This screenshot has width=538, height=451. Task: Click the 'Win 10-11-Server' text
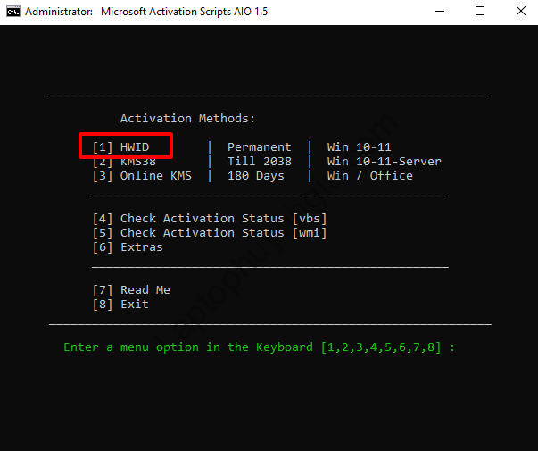click(384, 161)
